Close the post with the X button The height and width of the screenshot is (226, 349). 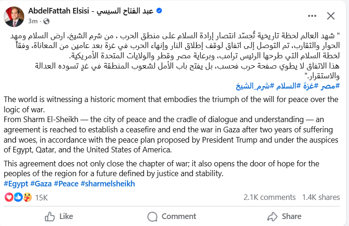[330, 16]
